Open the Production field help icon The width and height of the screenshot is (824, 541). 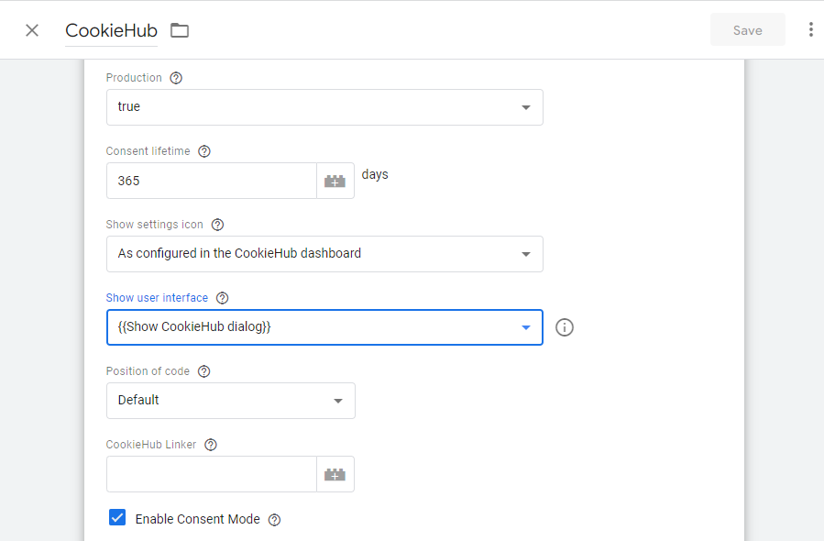(x=173, y=78)
